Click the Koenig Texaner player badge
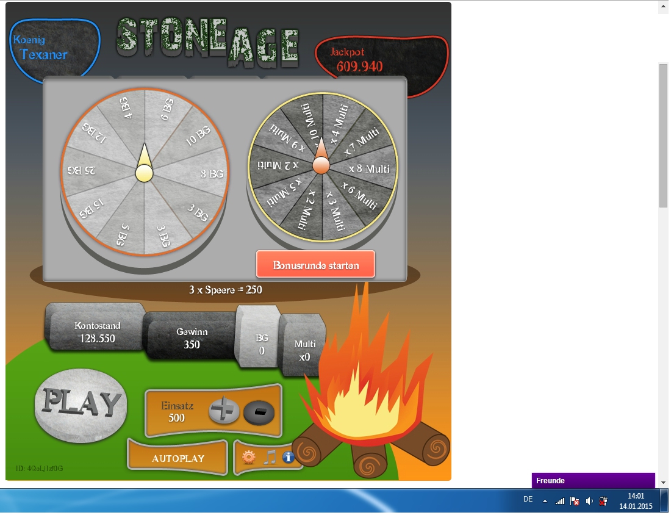Viewport: 671px width, 515px height. pos(55,49)
